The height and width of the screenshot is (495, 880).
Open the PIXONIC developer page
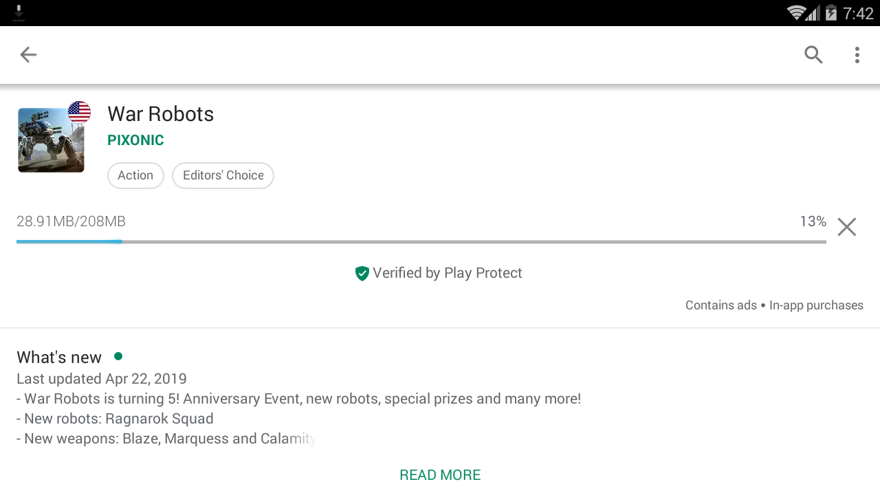[135, 140]
